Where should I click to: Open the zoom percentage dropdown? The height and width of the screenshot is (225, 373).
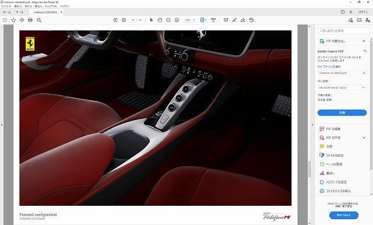point(189,20)
